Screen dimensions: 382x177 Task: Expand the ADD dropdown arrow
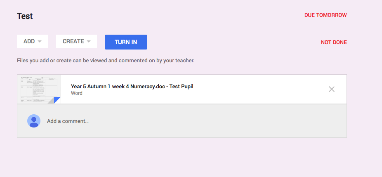tap(40, 42)
